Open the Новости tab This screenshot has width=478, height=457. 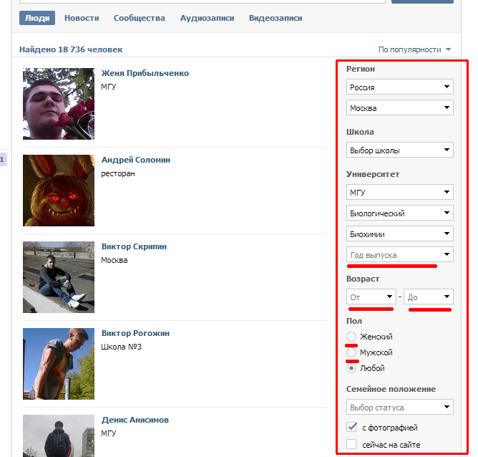82,18
